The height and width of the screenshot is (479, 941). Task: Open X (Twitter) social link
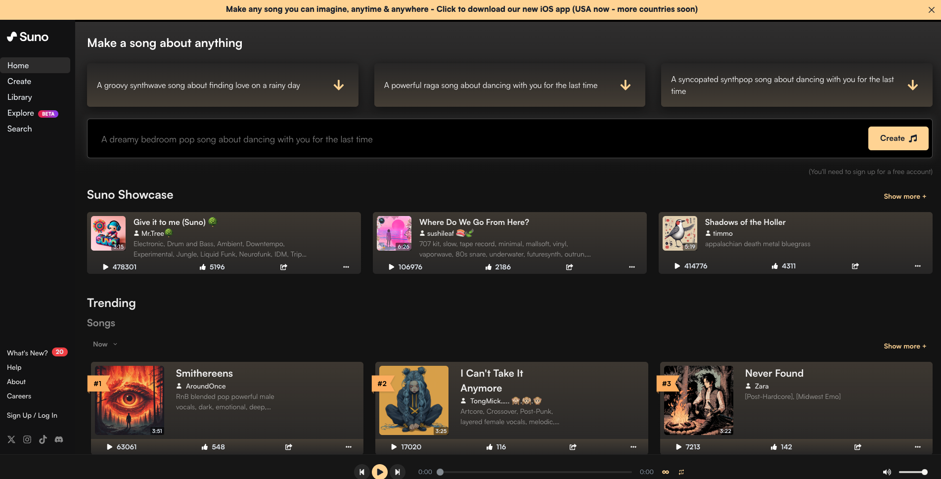tap(11, 439)
